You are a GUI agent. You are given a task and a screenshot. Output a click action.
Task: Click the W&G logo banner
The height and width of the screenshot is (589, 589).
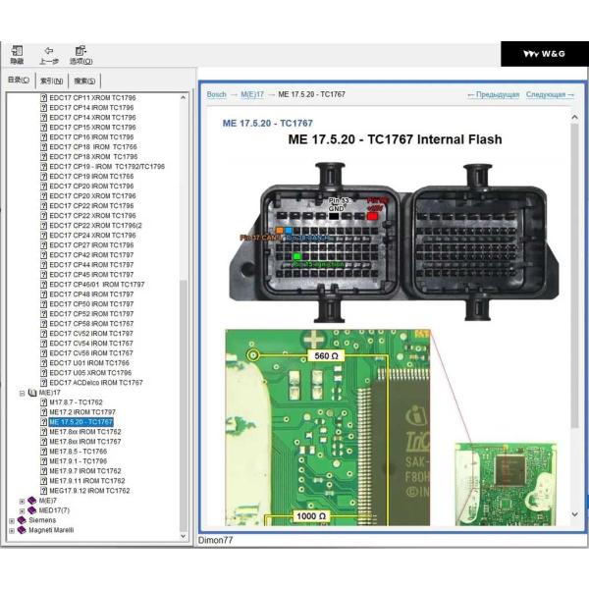click(544, 54)
